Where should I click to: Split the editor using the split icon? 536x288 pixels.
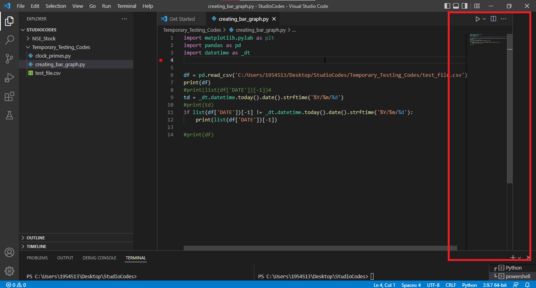click(493, 18)
